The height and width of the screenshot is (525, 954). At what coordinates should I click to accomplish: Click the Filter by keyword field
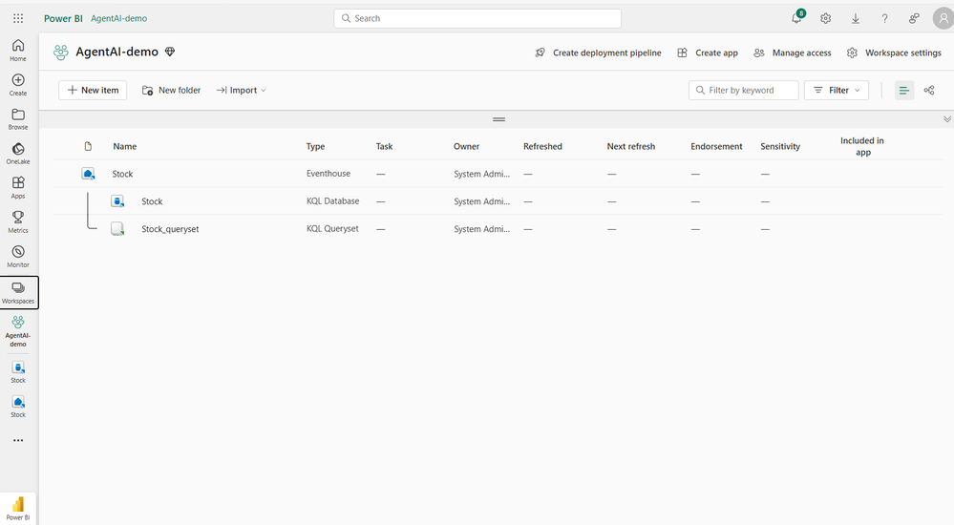point(744,90)
